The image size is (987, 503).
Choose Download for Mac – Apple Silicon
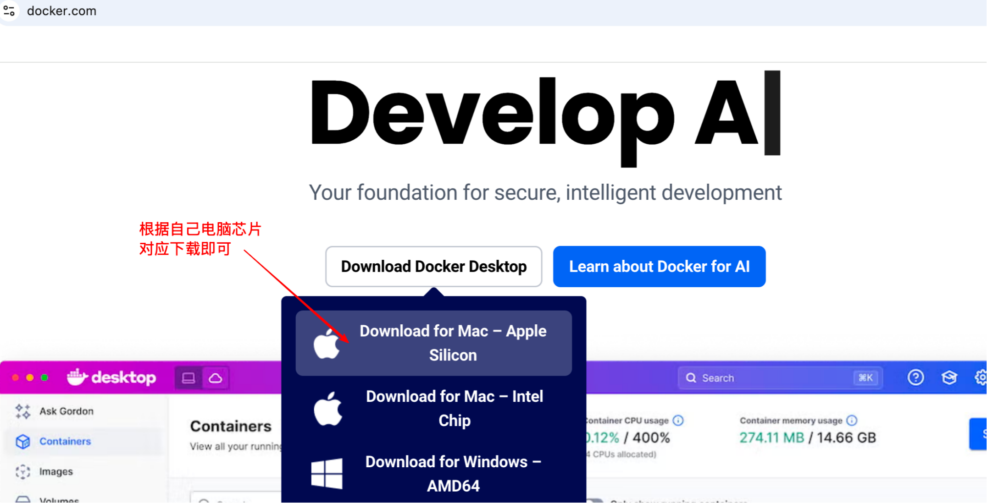point(433,343)
